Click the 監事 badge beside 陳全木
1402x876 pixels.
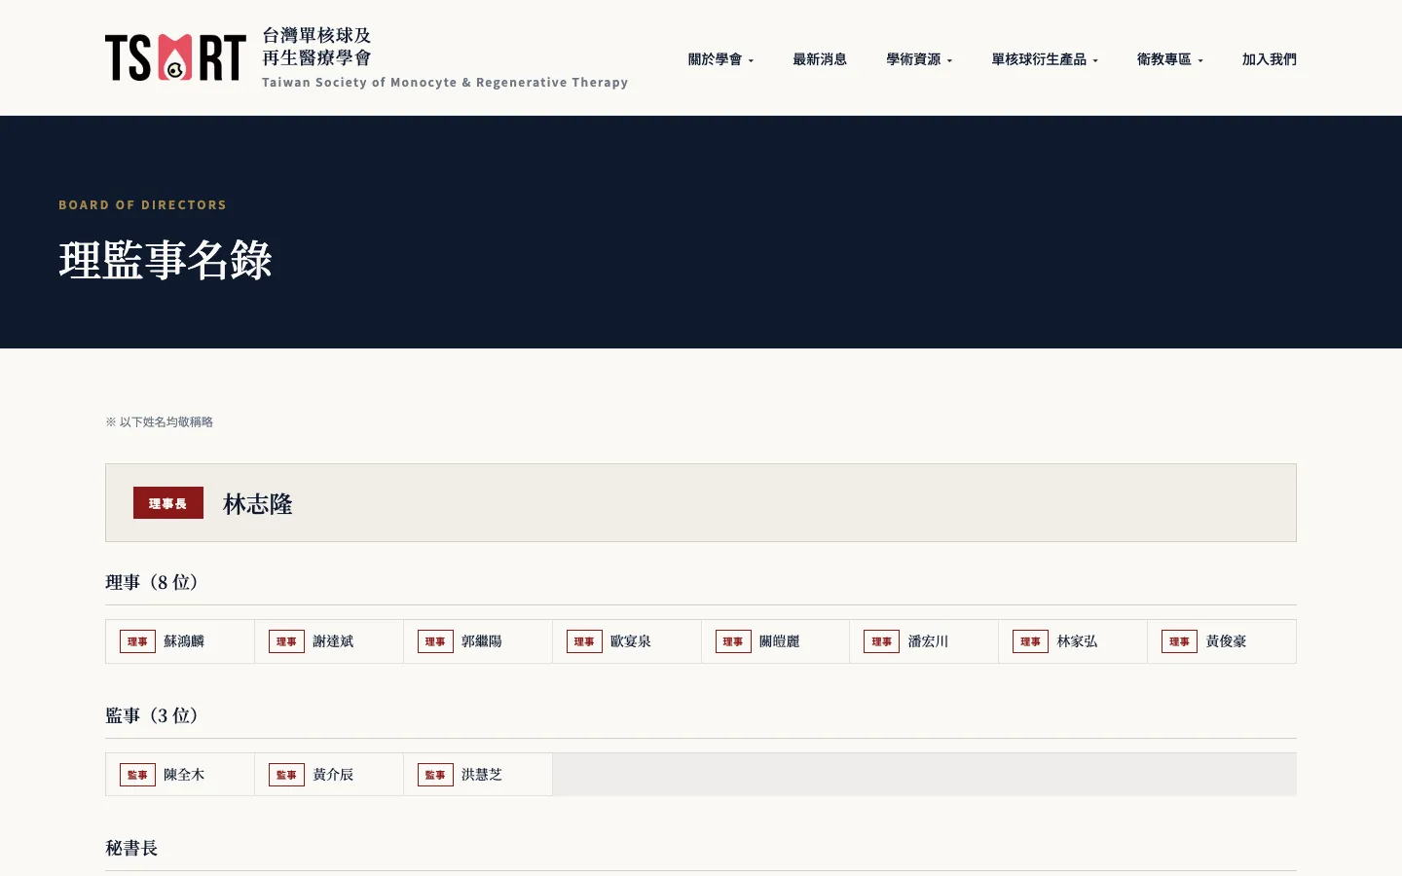137,775
